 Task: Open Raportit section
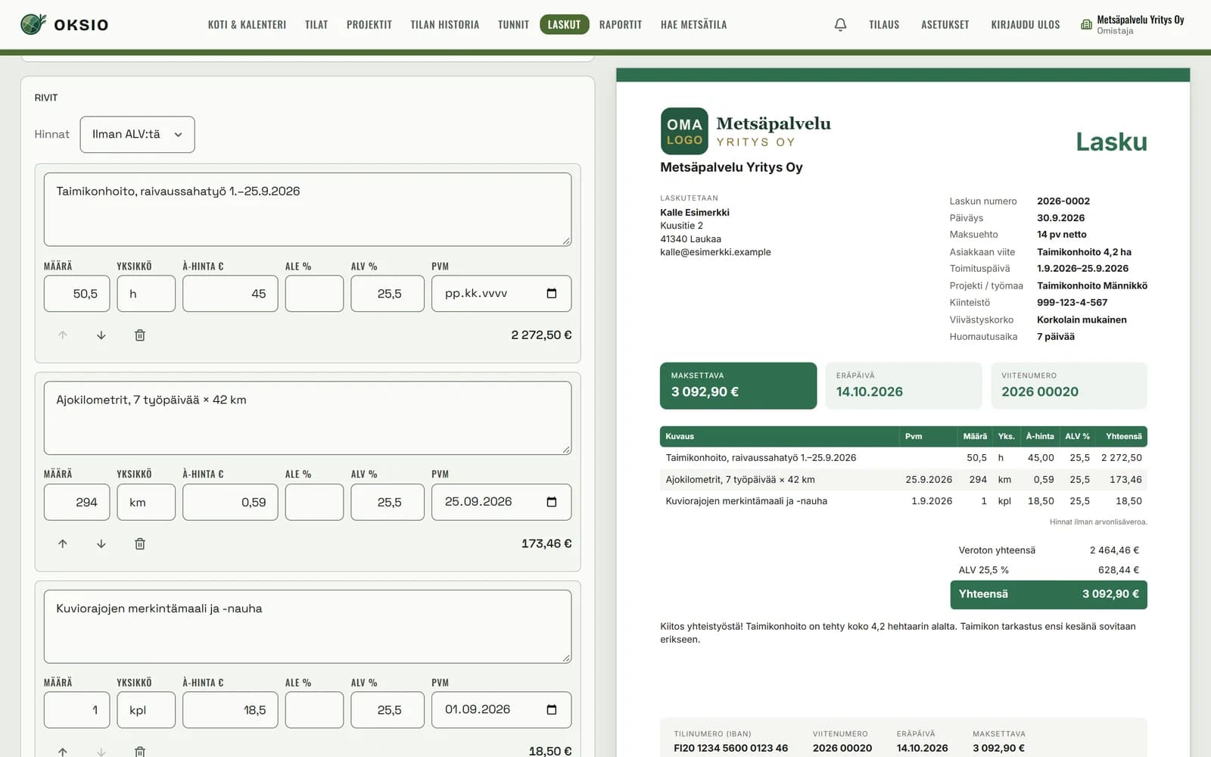(621, 24)
